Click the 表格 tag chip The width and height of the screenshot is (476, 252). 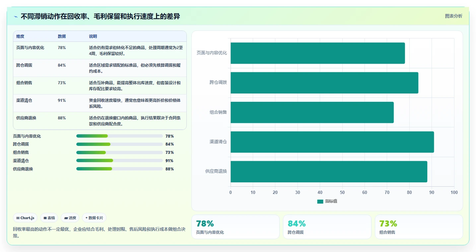49,218
